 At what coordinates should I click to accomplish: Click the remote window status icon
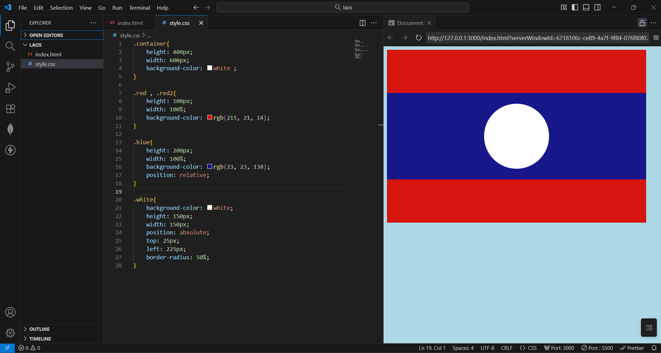point(7,348)
